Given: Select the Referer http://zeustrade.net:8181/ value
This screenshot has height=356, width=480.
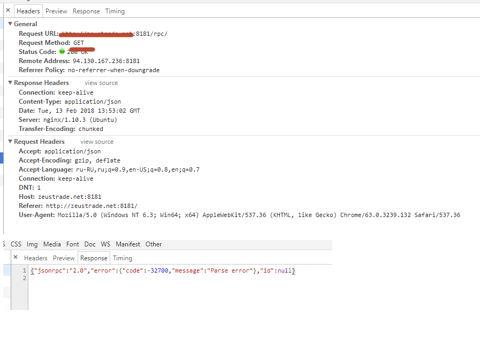Looking at the screenshot, I should (x=92, y=206).
